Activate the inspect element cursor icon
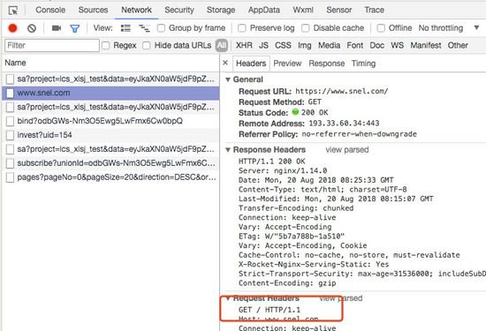The image size is (486, 331). tap(13, 11)
